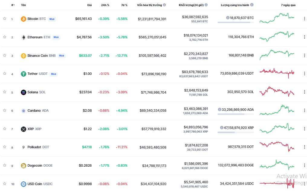307x192 pixels.
Task: Sort by Vốn hóa thị trường header
Action: tap(149, 5)
